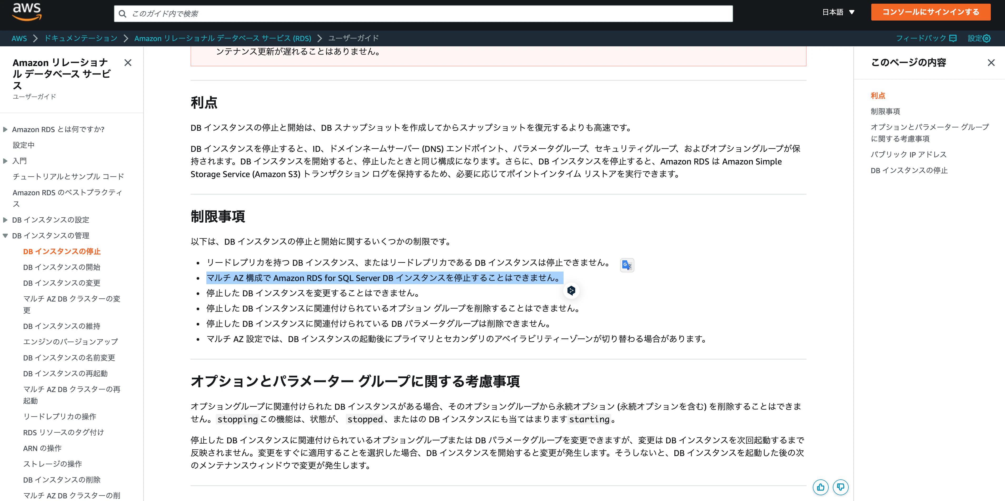Close the left navigation sidebar
The height and width of the screenshot is (501, 1005).
click(128, 63)
